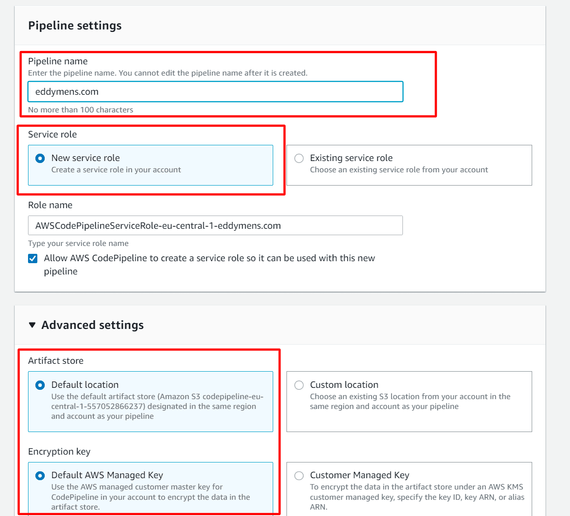570x516 pixels.
Task: Click the "Pipeline settings" section heading
Action: [x=75, y=25]
